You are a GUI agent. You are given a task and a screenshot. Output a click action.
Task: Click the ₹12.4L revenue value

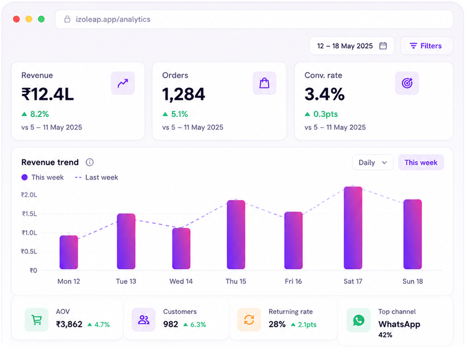pyautogui.click(x=47, y=94)
